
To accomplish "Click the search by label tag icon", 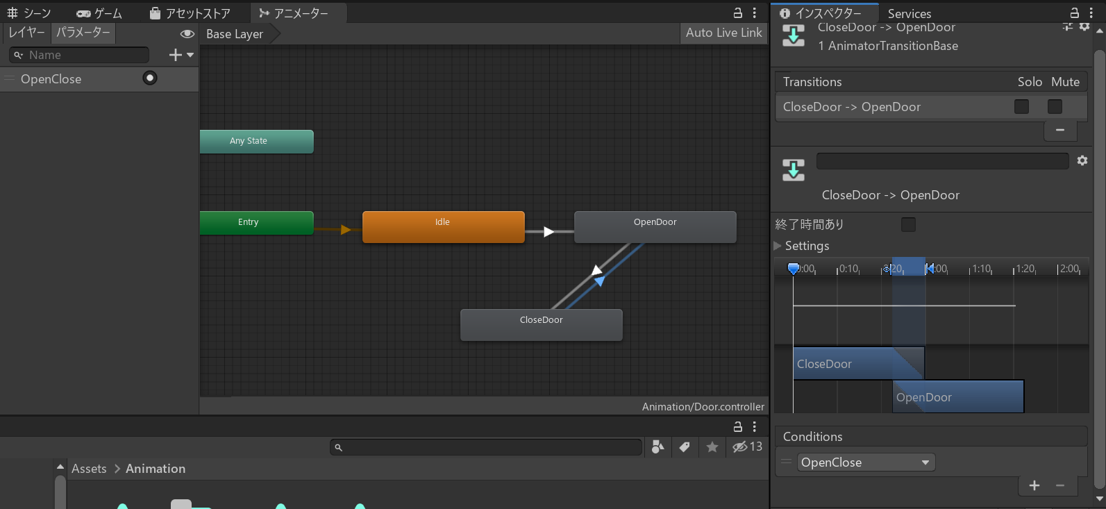I will coord(685,447).
